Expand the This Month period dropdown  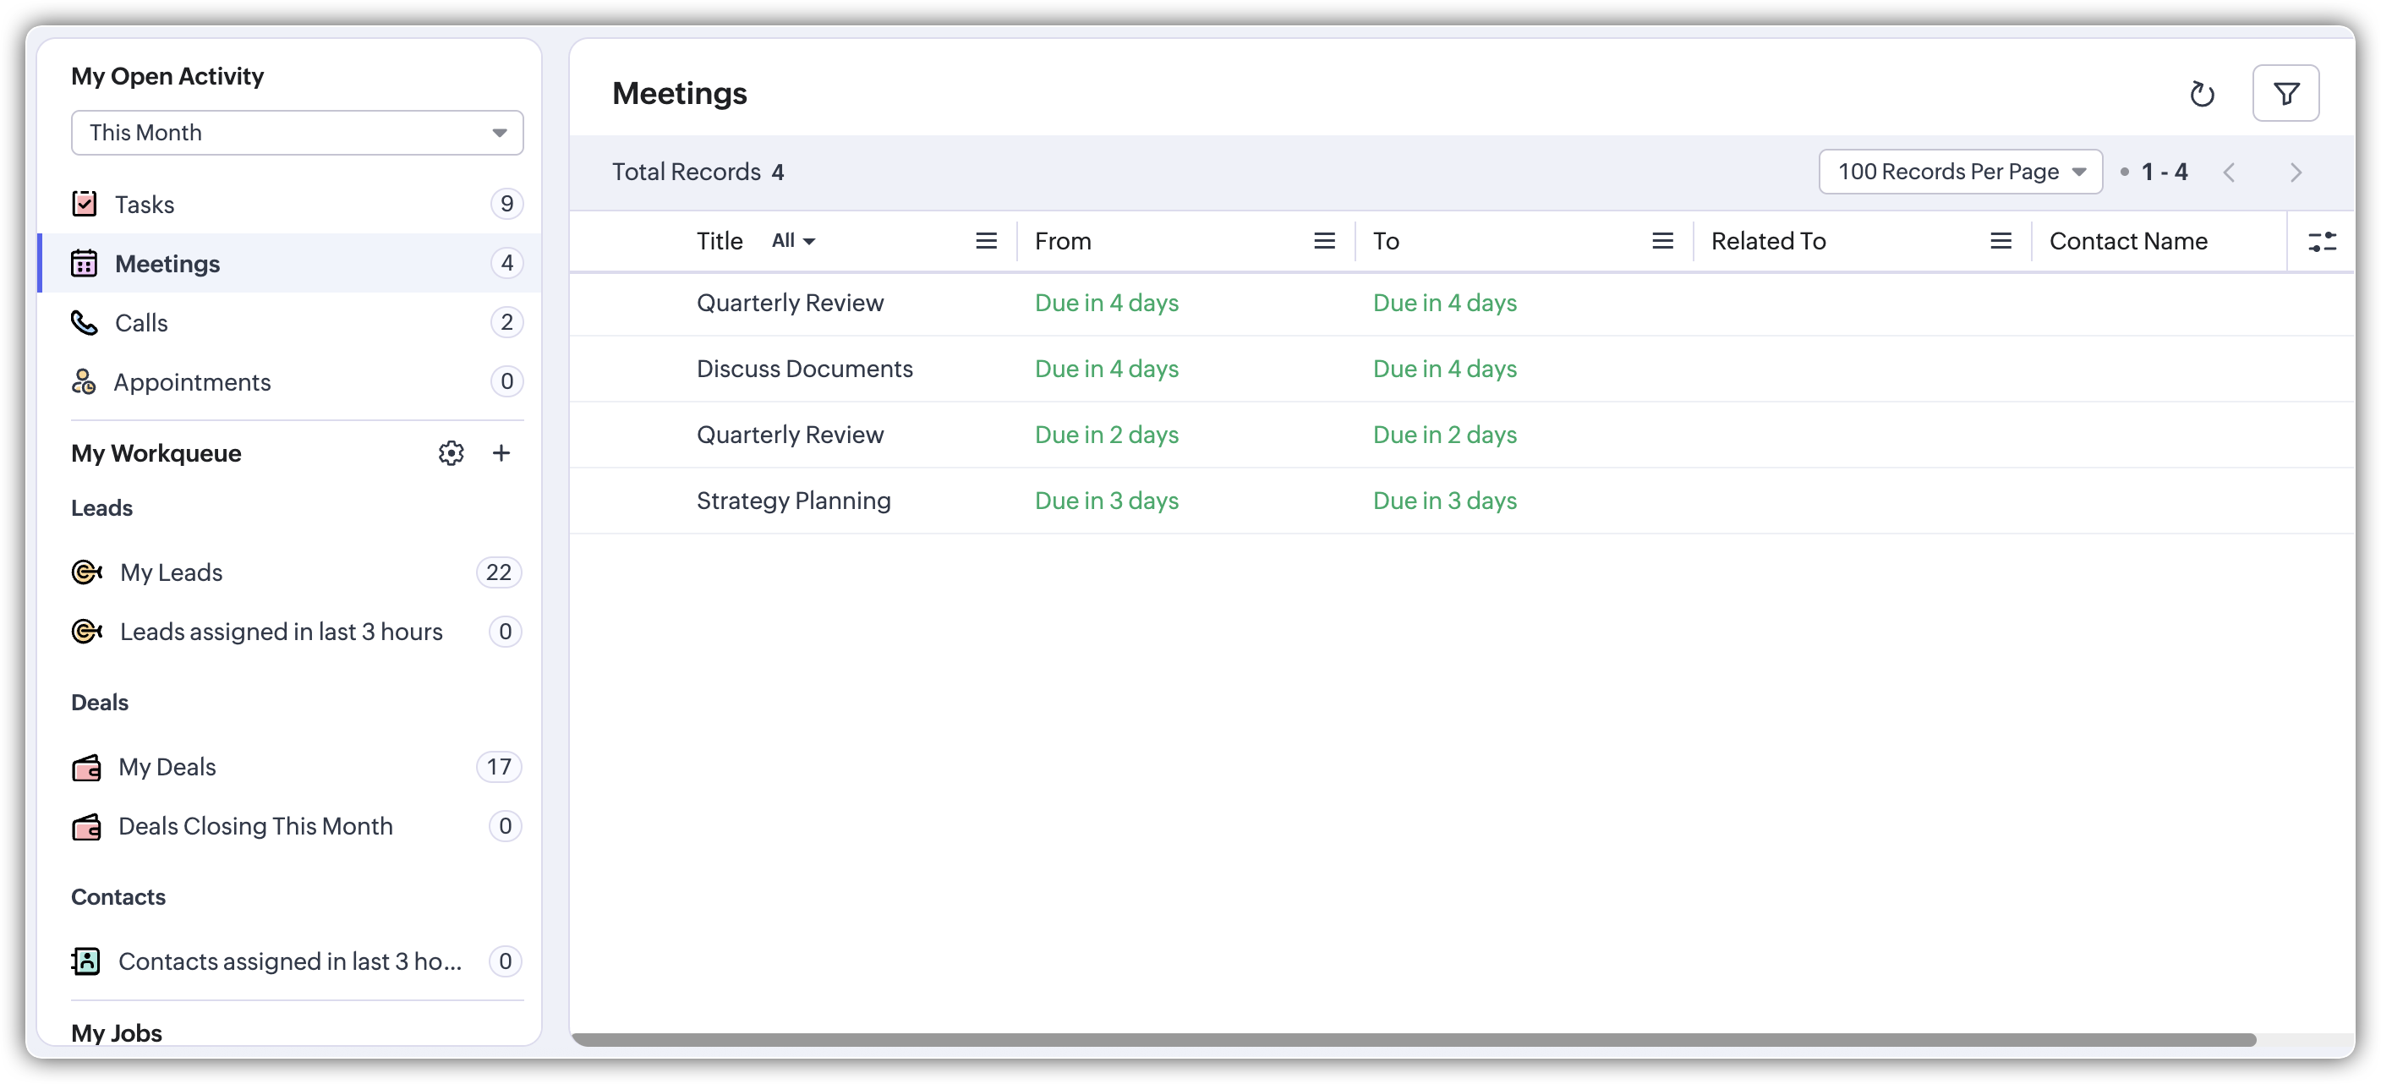(297, 132)
